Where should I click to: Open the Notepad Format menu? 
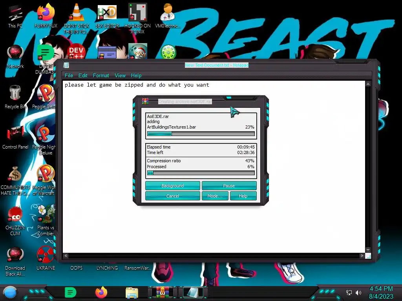[101, 76]
